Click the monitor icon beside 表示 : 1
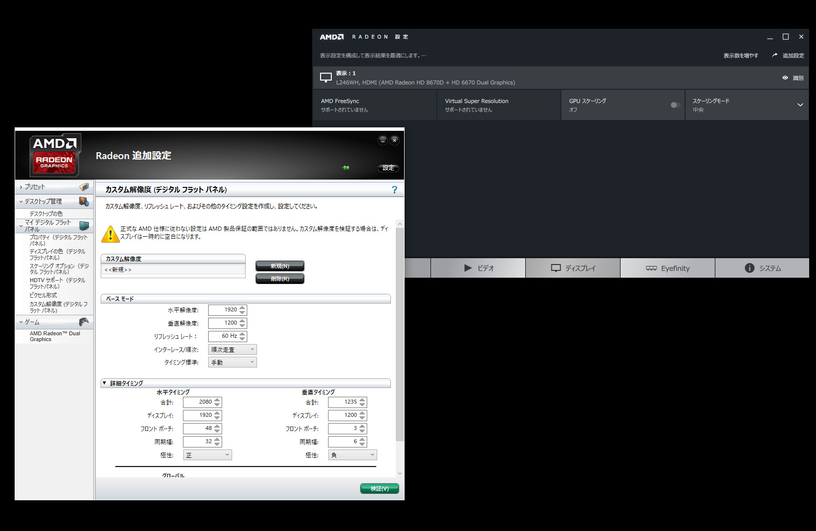This screenshot has height=531, width=816. [x=326, y=78]
